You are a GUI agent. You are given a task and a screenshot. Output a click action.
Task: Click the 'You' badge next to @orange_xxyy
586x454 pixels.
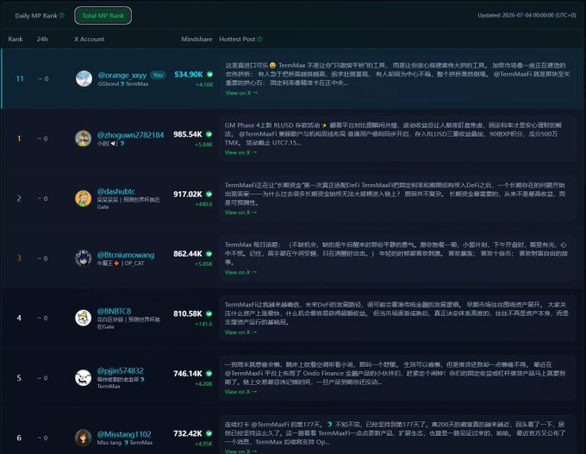pyautogui.click(x=158, y=75)
